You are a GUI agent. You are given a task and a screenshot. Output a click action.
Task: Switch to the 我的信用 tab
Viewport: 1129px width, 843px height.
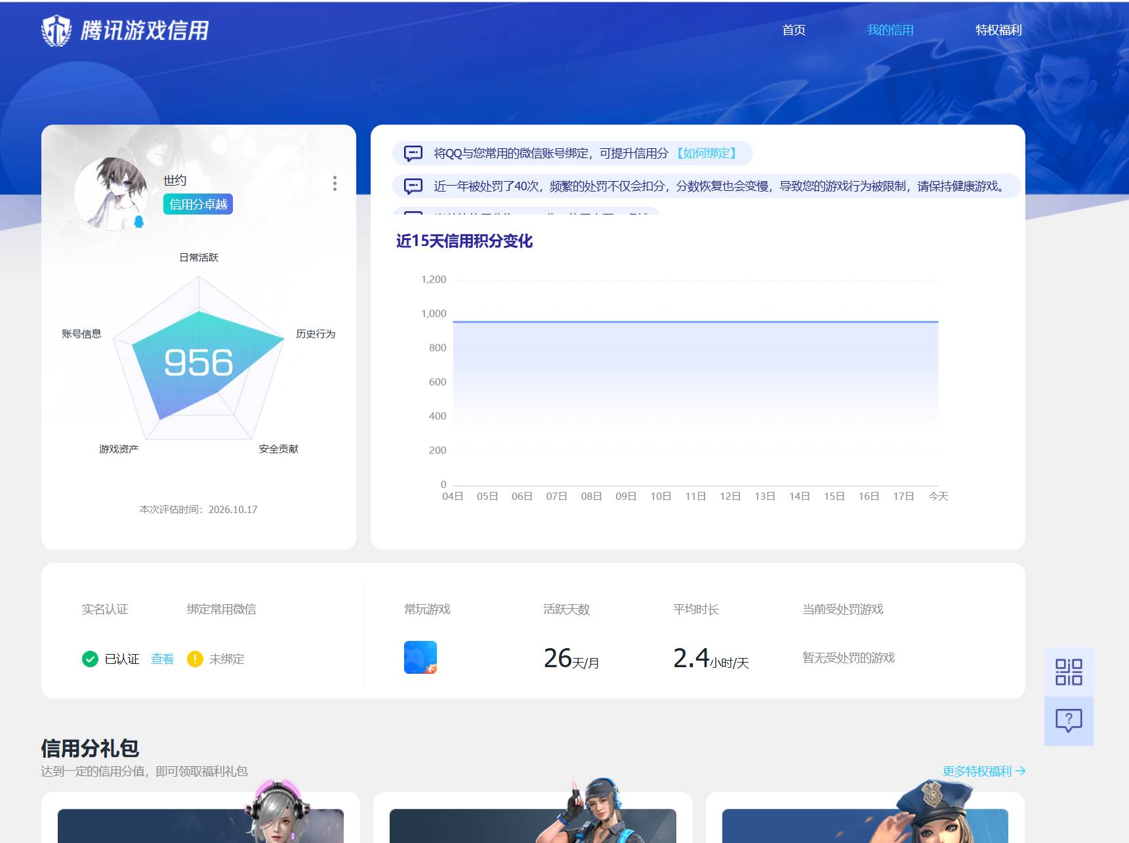[890, 30]
